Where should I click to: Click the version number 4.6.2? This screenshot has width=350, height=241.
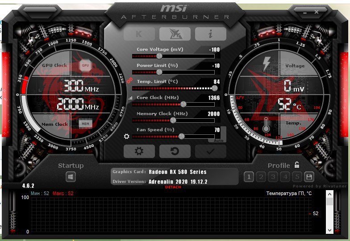pos(28,186)
